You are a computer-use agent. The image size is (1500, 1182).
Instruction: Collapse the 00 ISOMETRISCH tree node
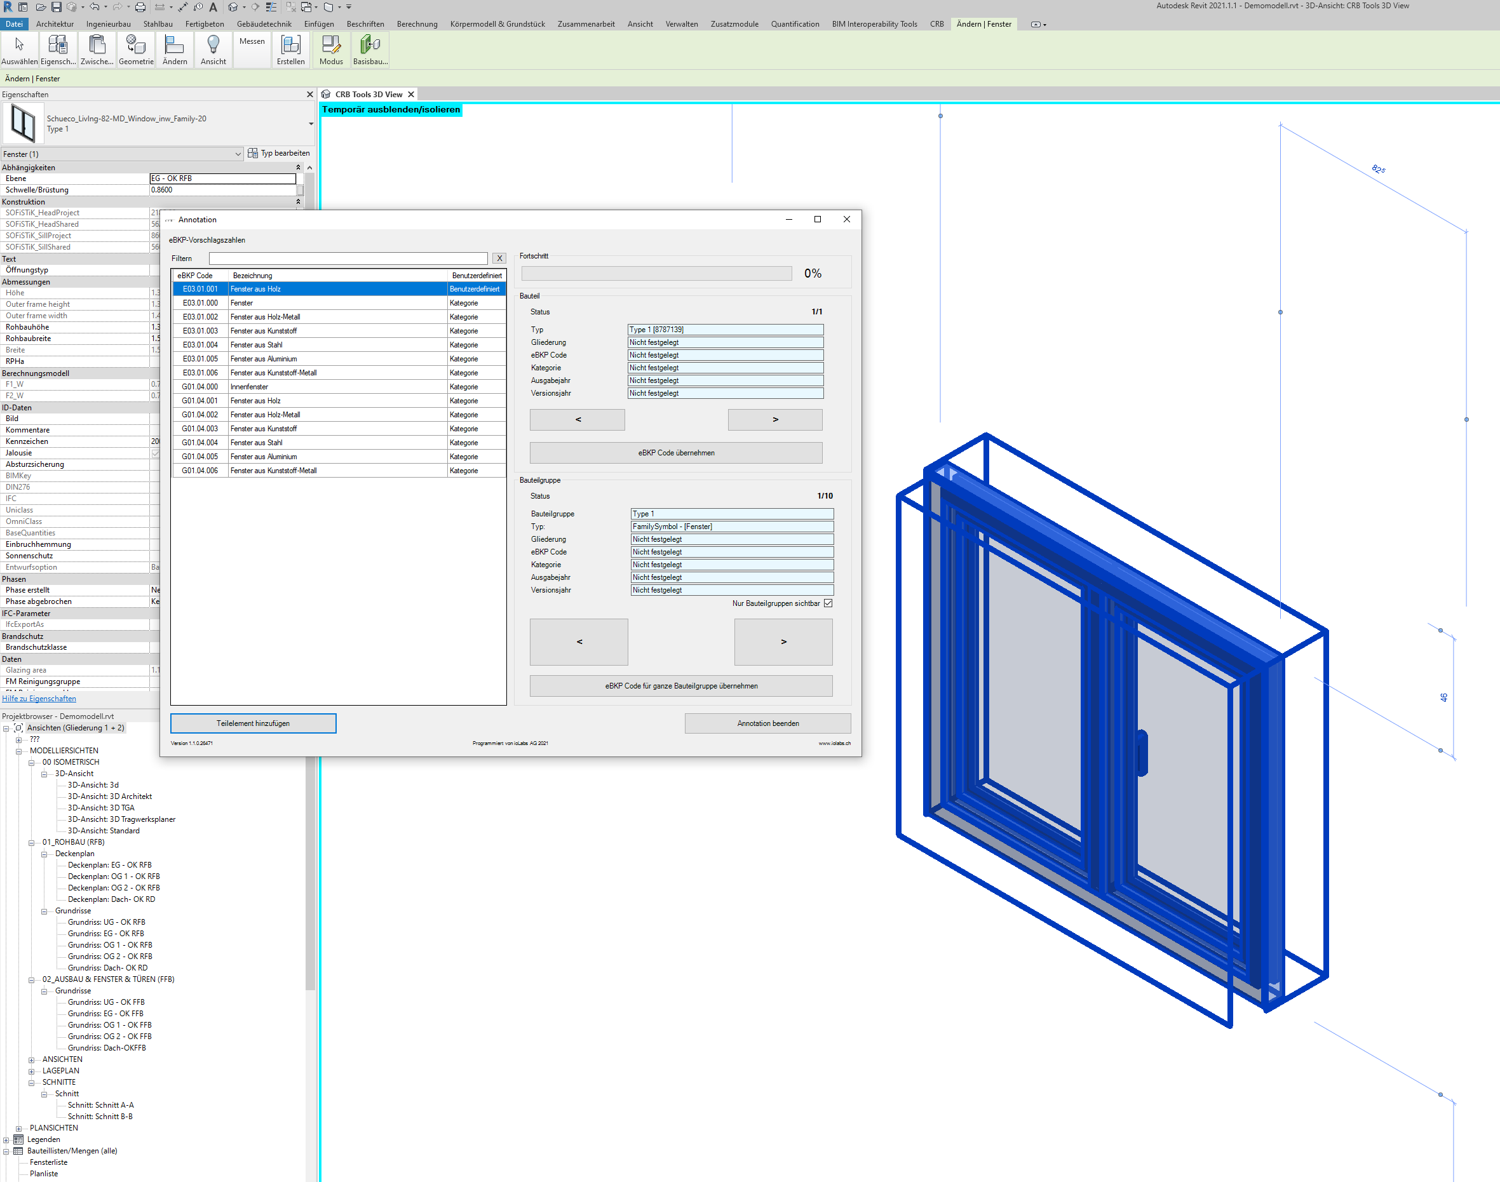pyautogui.click(x=31, y=763)
